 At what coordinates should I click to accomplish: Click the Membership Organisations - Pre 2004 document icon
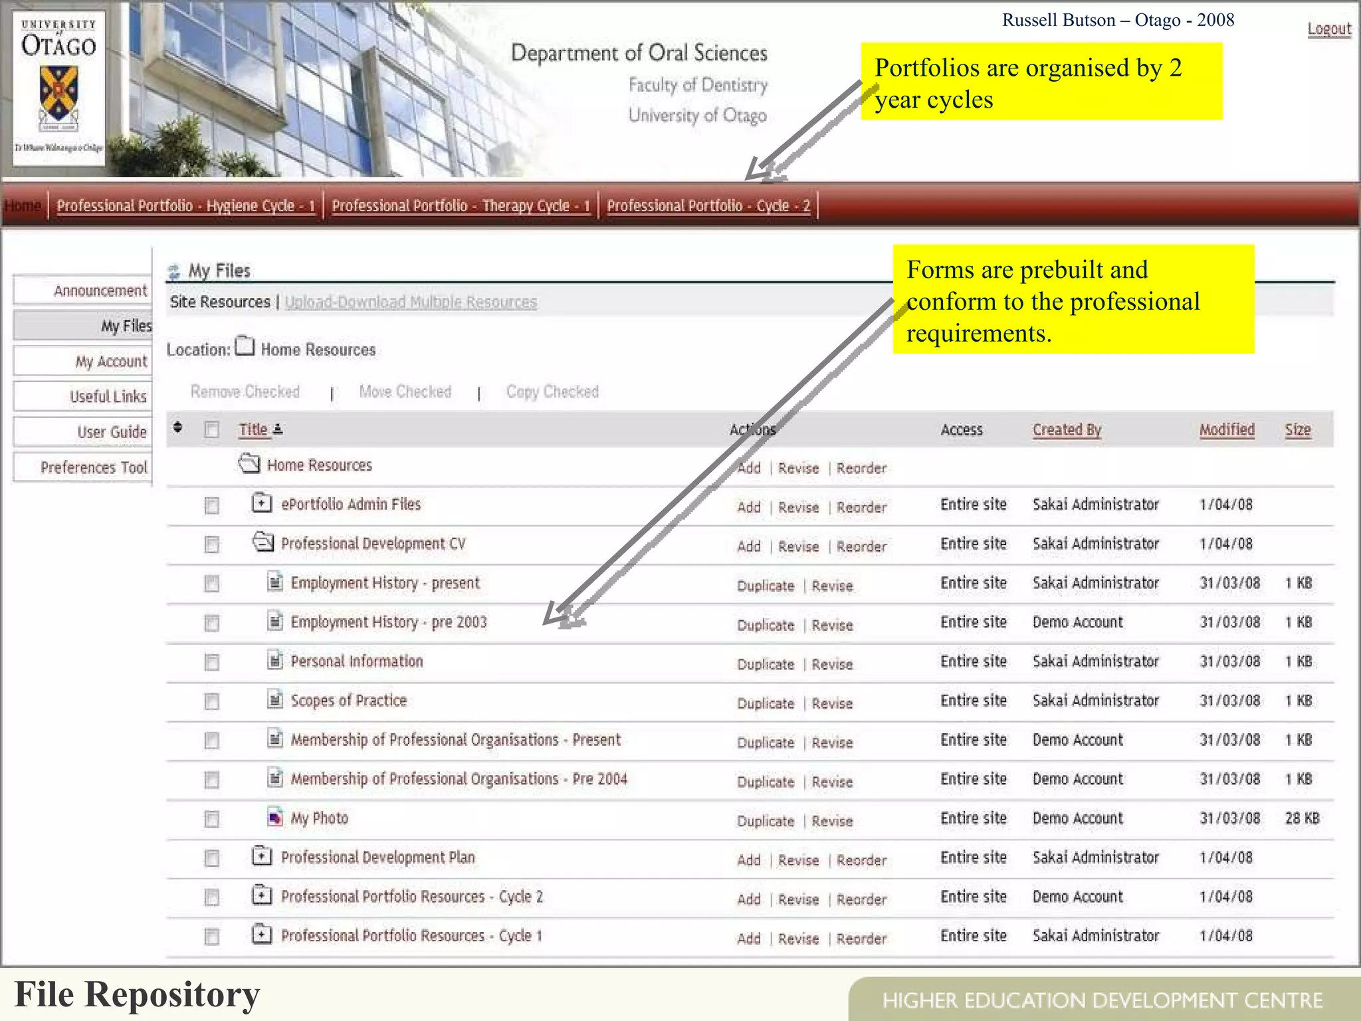click(x=274, y=778)
